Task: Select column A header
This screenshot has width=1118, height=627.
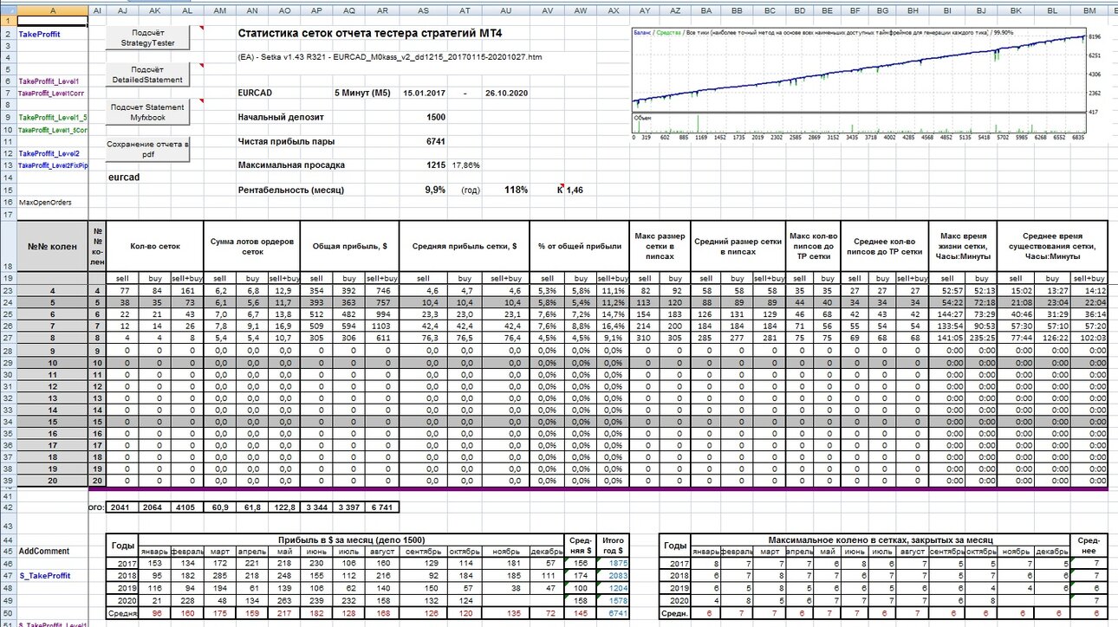Action: (x=52, y=9)
